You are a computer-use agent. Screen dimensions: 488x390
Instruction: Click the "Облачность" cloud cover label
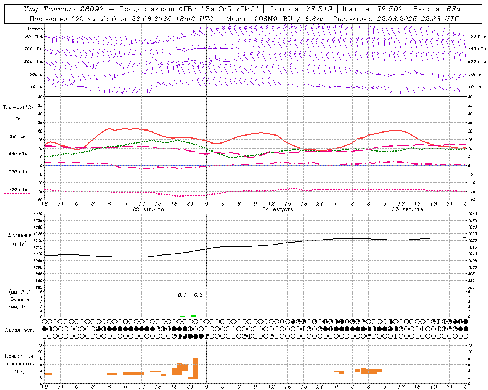point(19,331)
